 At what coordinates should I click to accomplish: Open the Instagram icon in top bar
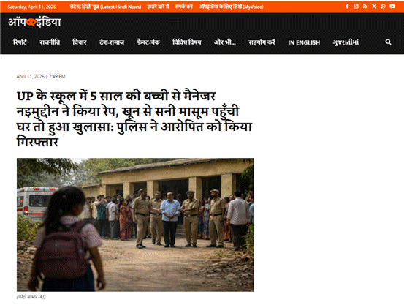pos(356,7)
